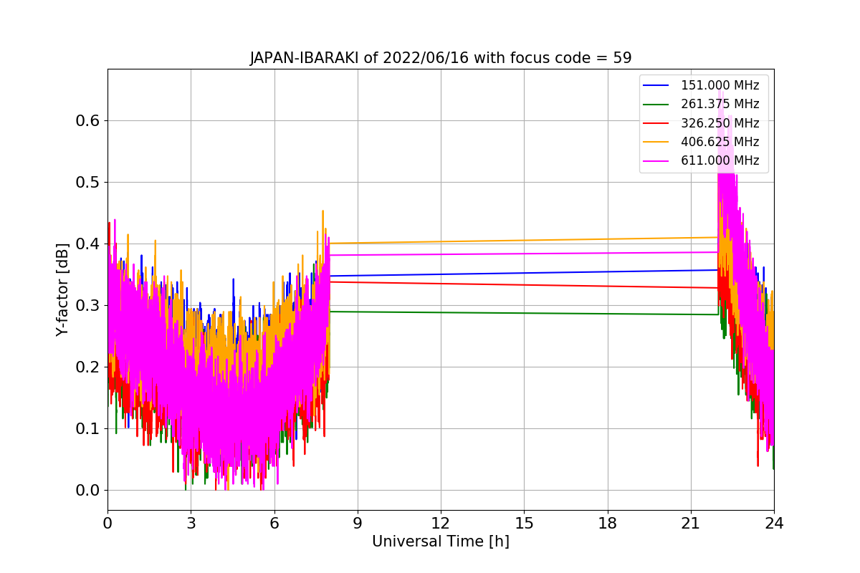
Task: Click the blue line swatch in the legend
Action: click(x=656, y=86)
